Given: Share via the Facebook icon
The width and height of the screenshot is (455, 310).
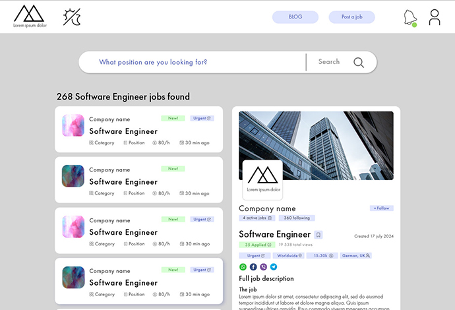Looking at the screenshot, I should click(x=253, y=266).
